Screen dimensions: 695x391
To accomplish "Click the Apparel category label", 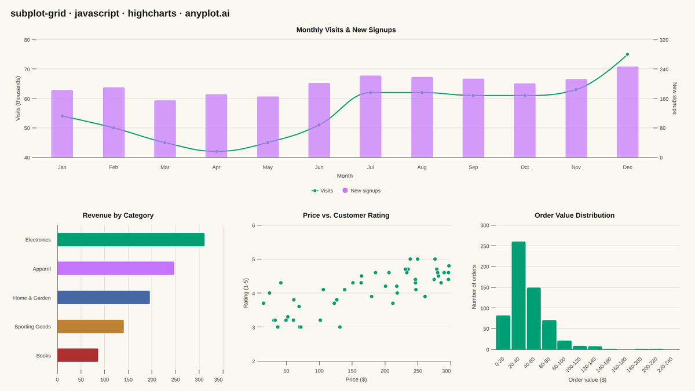I will tap(42, 269).
